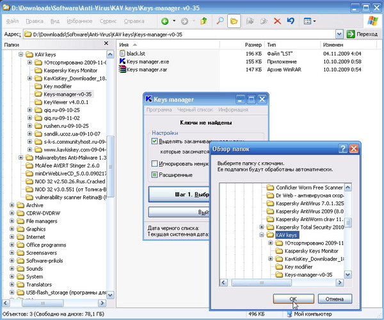Expand the Archive folder
The image size is (384, 320).
[12, 205]
